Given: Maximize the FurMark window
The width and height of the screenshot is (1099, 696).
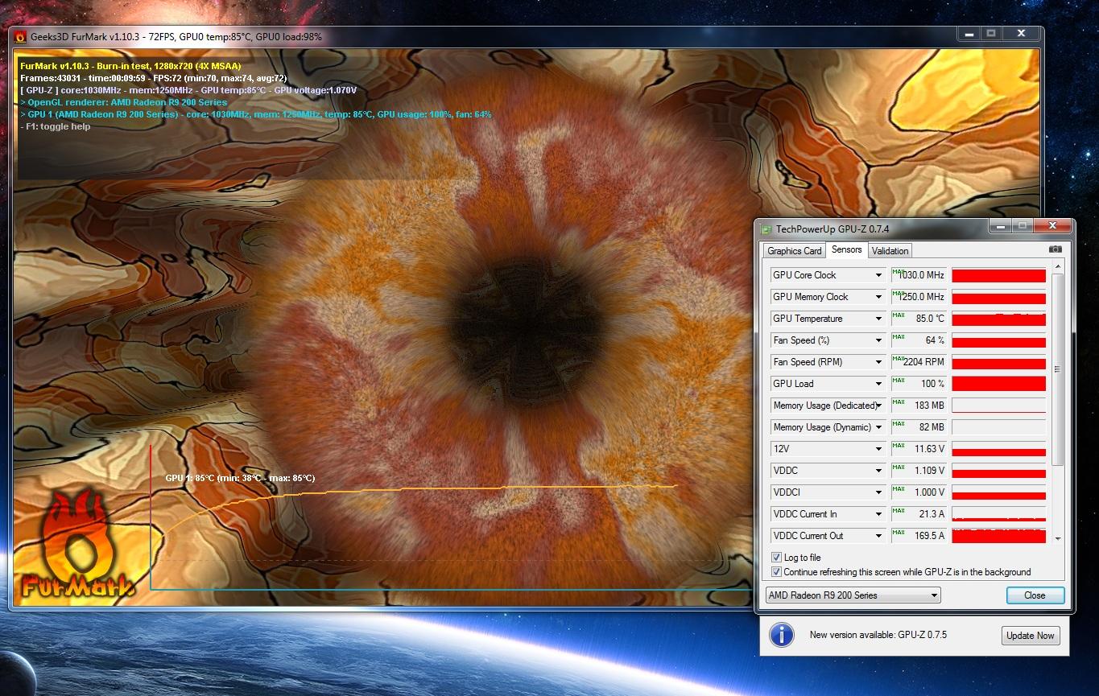Looking at the screenshot, I should (x=991, y=34).
